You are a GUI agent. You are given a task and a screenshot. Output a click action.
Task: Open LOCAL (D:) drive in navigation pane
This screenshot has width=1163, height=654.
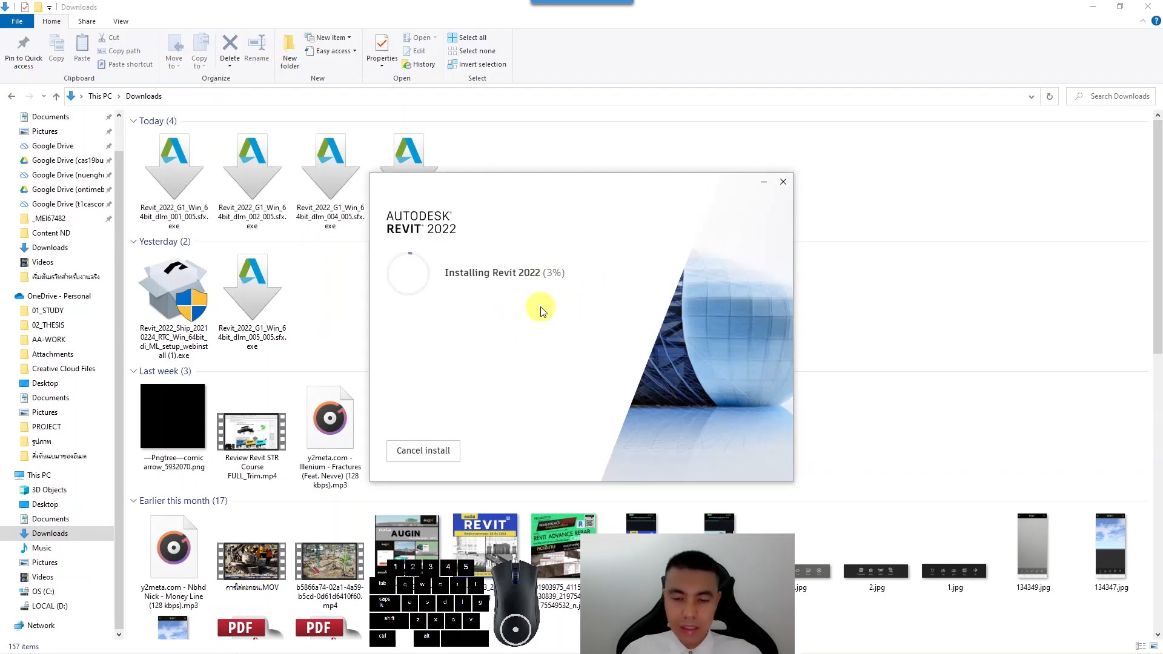click(50, 606)
